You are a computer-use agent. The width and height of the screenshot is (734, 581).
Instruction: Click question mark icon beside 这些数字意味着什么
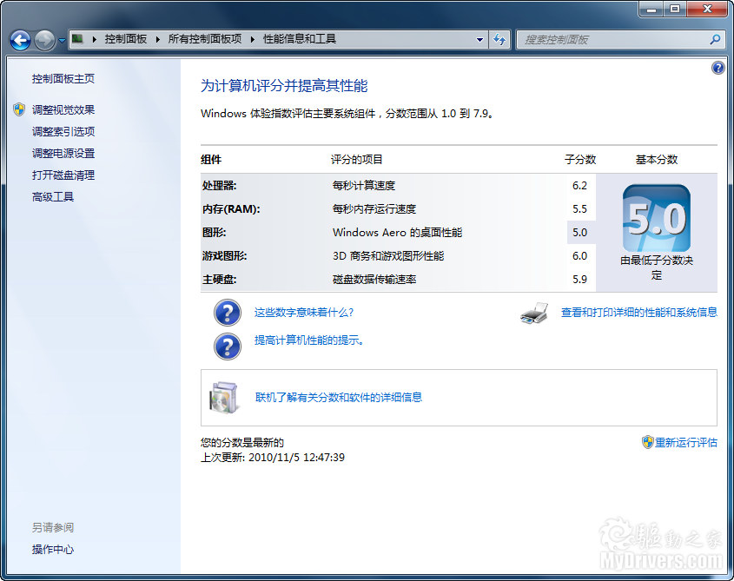click(x=227, y=313)
